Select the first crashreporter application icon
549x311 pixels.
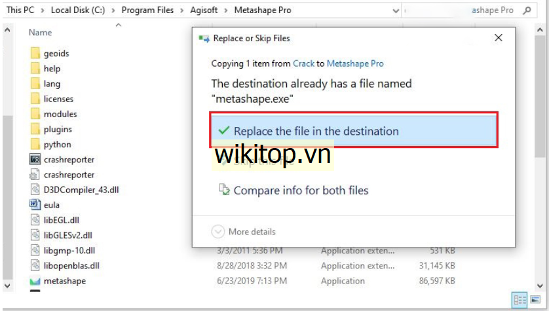[35, 160]
